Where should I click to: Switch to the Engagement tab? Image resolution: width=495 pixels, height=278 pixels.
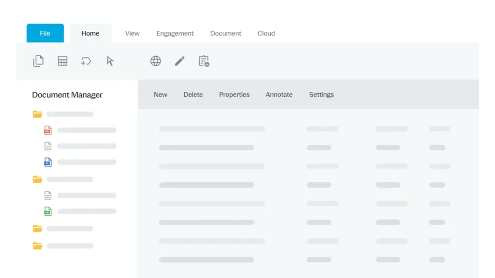point(175,33)
